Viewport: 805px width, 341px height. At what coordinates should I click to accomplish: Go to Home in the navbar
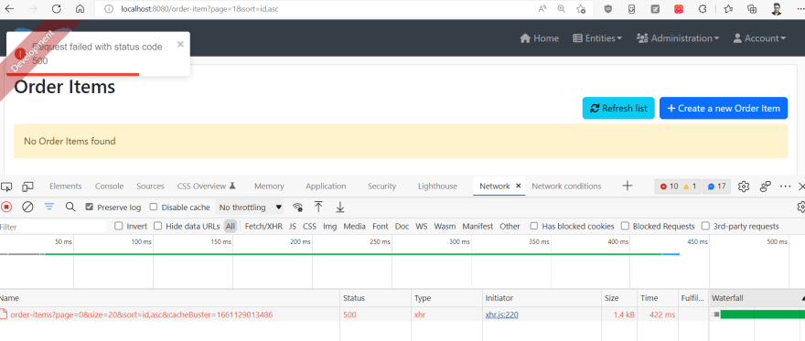point(539,38)
